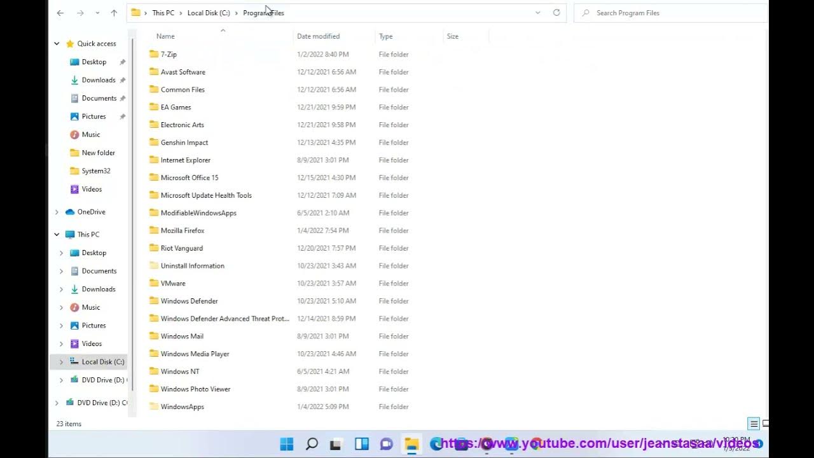Sort by Size column header
814x458 pixels.
coord(452,36)
